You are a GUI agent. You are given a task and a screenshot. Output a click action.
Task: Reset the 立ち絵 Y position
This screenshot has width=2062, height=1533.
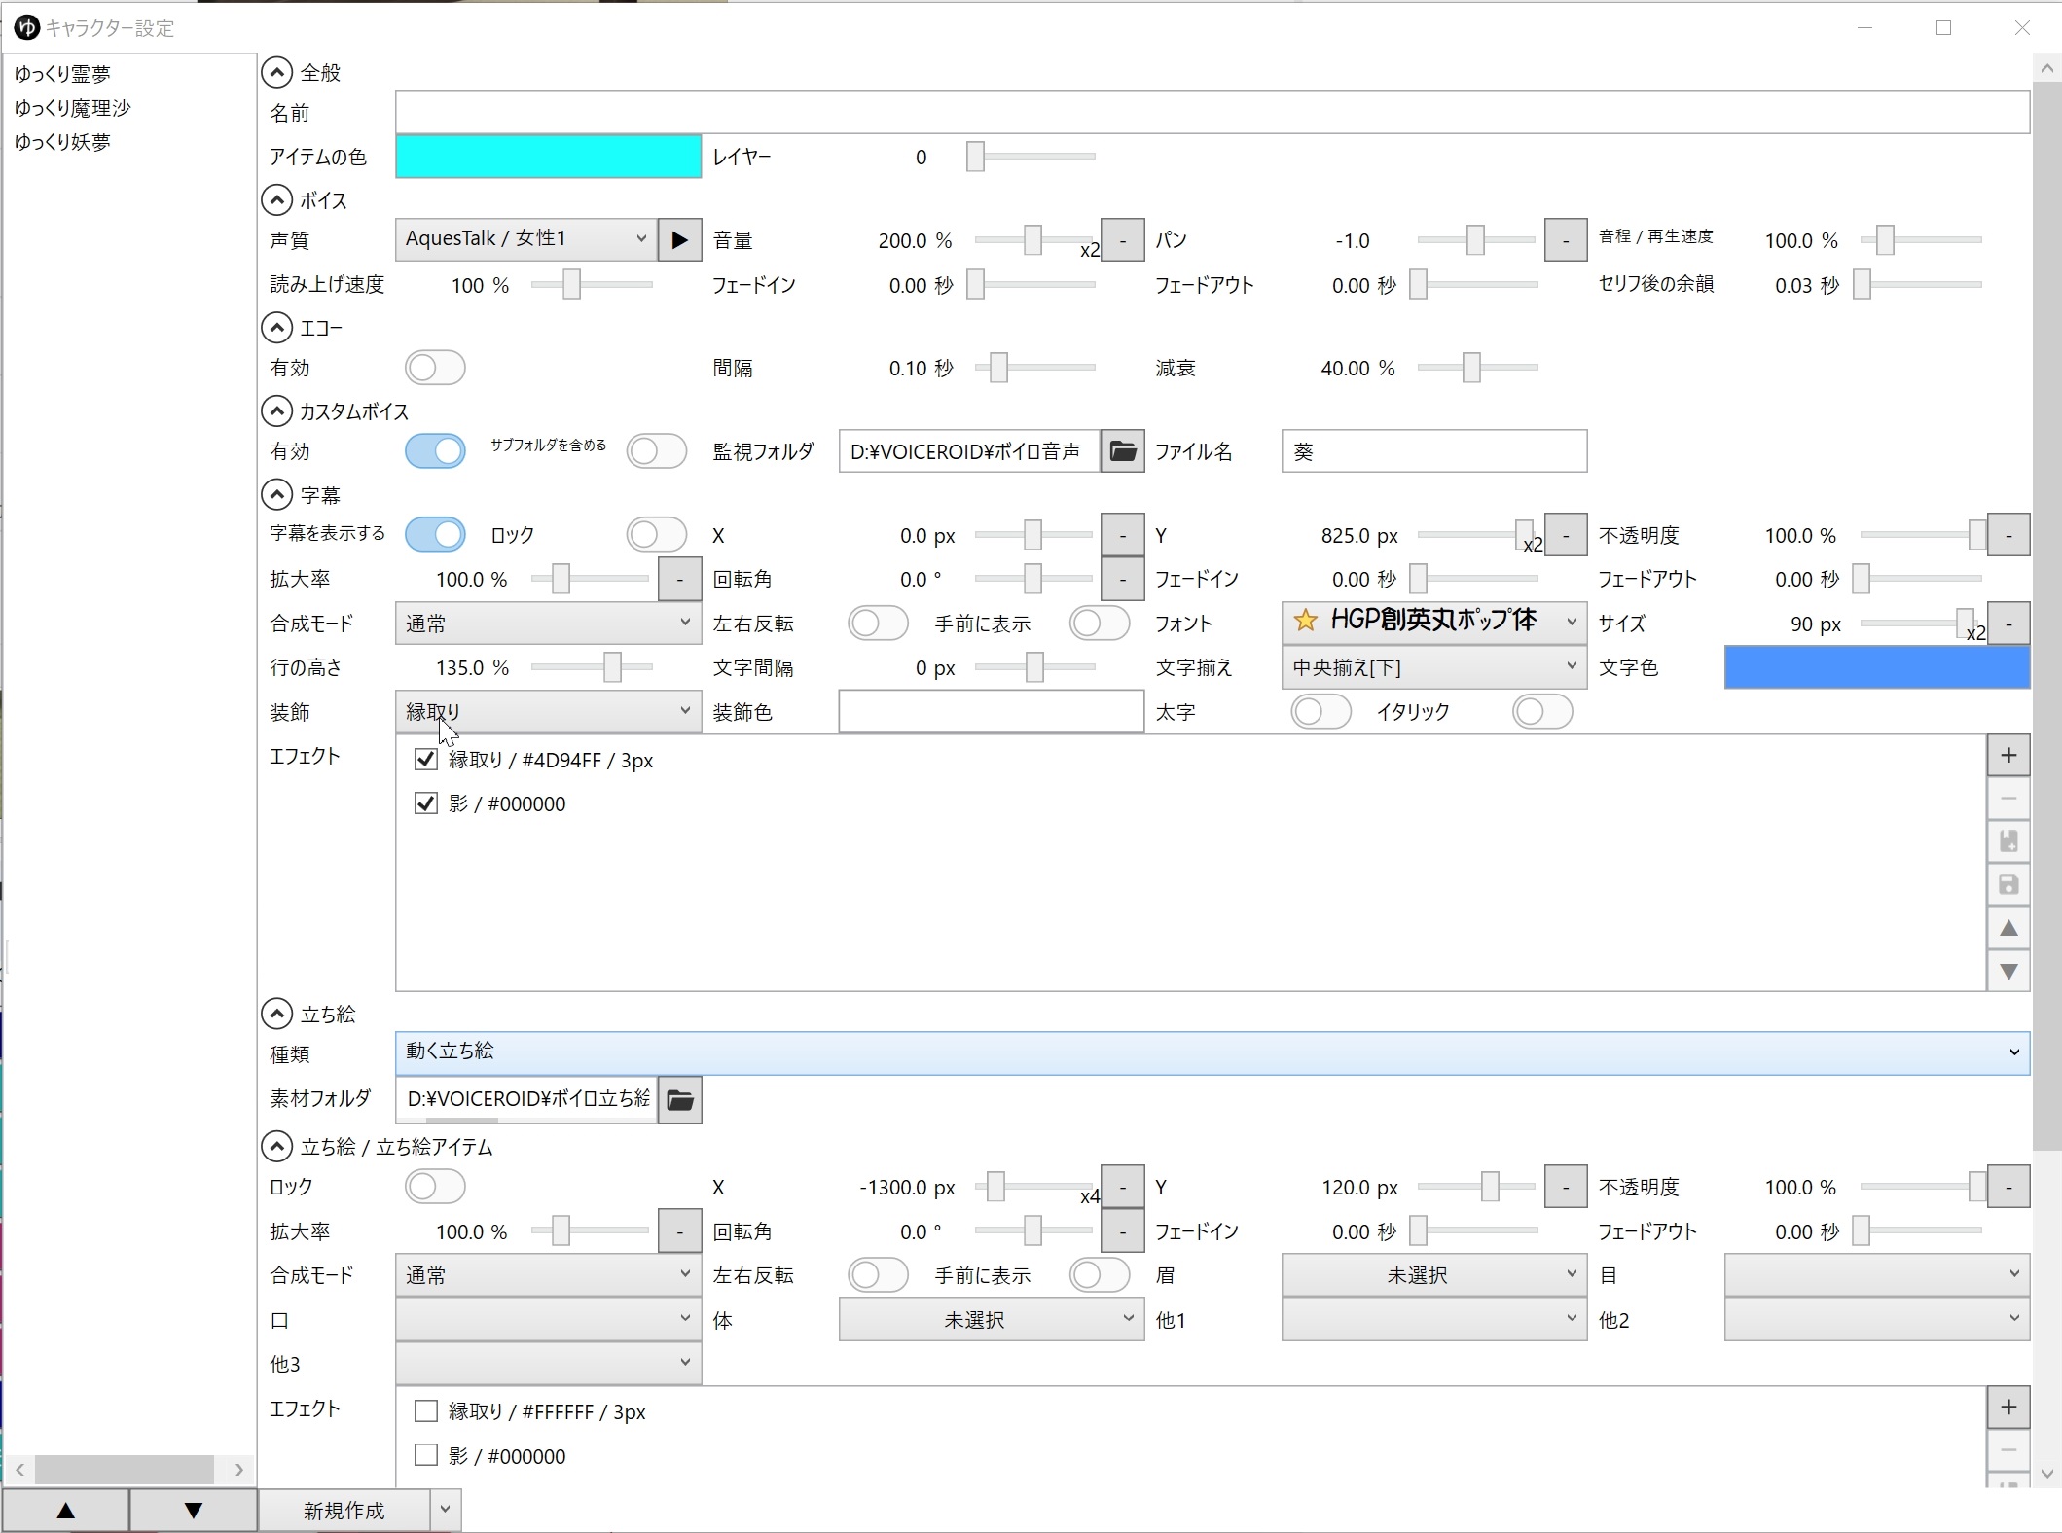(x=1566, y=1188)
